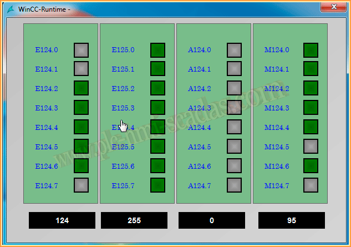Click the E124.7 gray indicator box
Image resolution: width=351 pixels, height=247 pixels.
point(82,185)
